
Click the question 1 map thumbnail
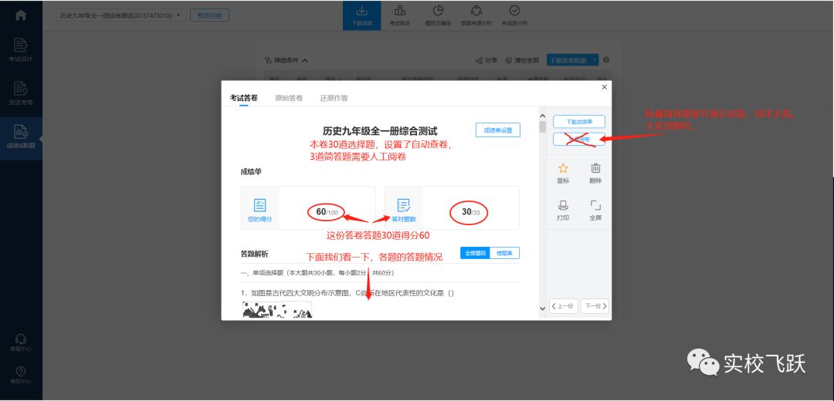click(277, 310)
